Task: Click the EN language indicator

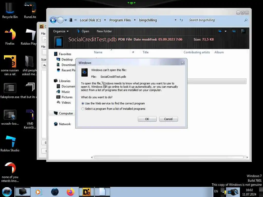Action: coord(216,191)
